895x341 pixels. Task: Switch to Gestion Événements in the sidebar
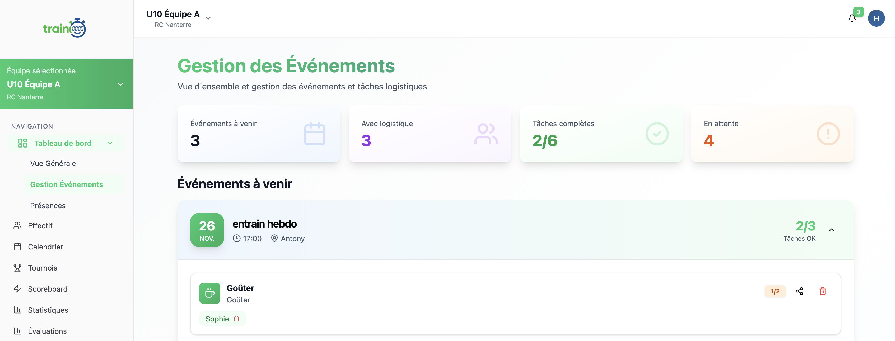point(67,184)
